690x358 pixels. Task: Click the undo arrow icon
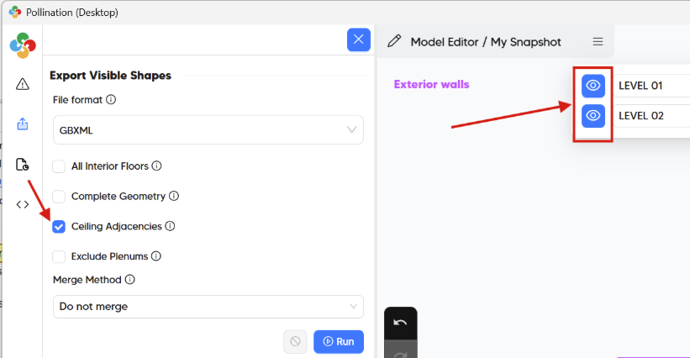tap(400, 323)
